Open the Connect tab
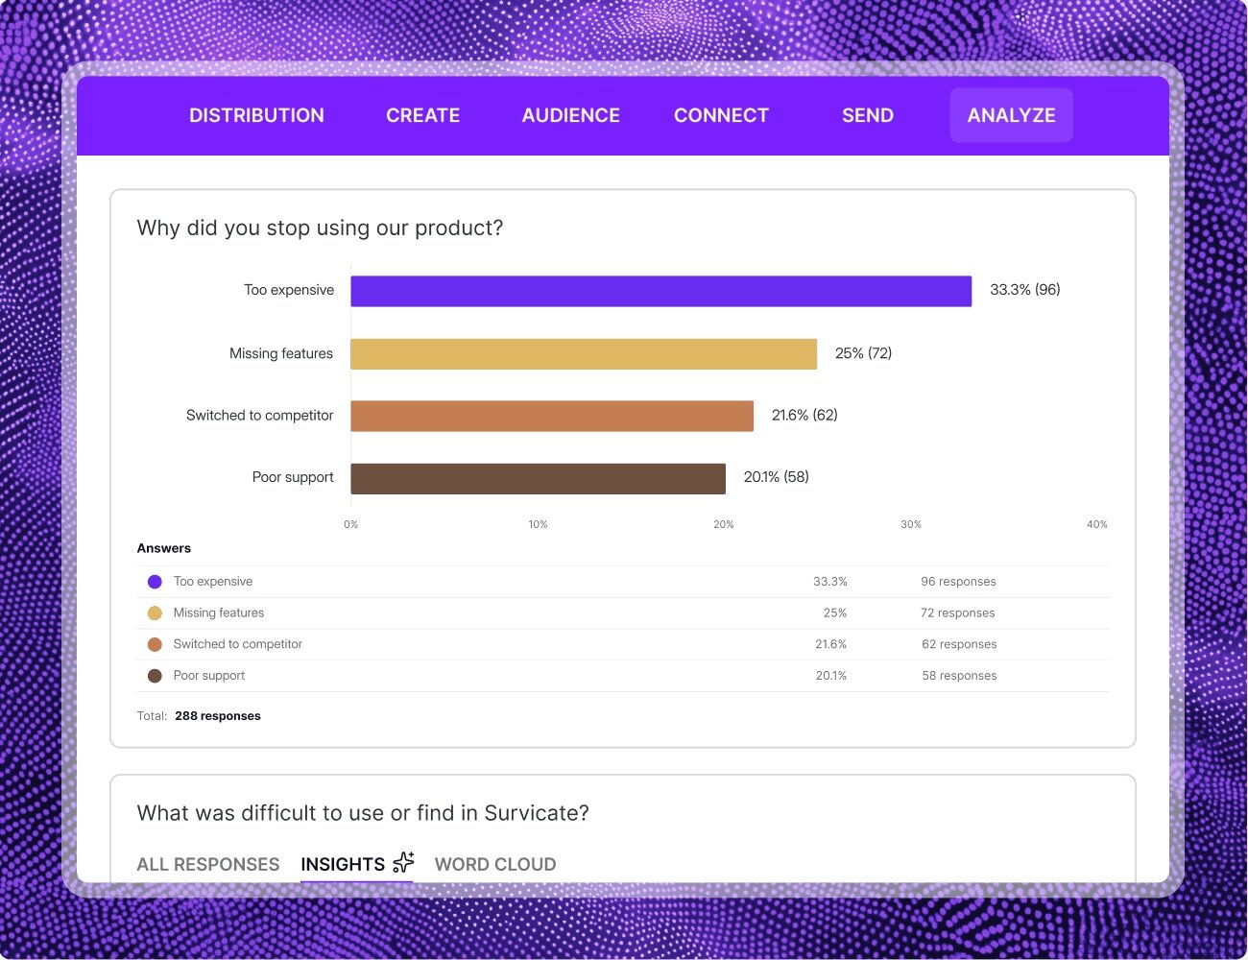 721,115
